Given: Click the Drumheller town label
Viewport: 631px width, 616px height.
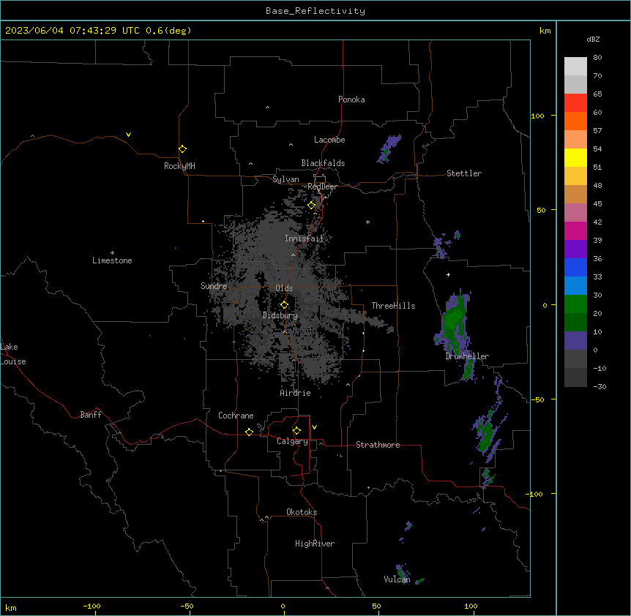Looking at the screenshot, I should pos(467,356).
